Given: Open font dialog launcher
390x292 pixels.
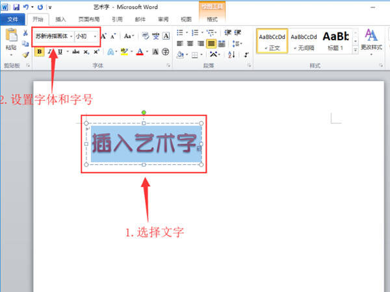Looking at the screenshot, I should coord(168,66).
